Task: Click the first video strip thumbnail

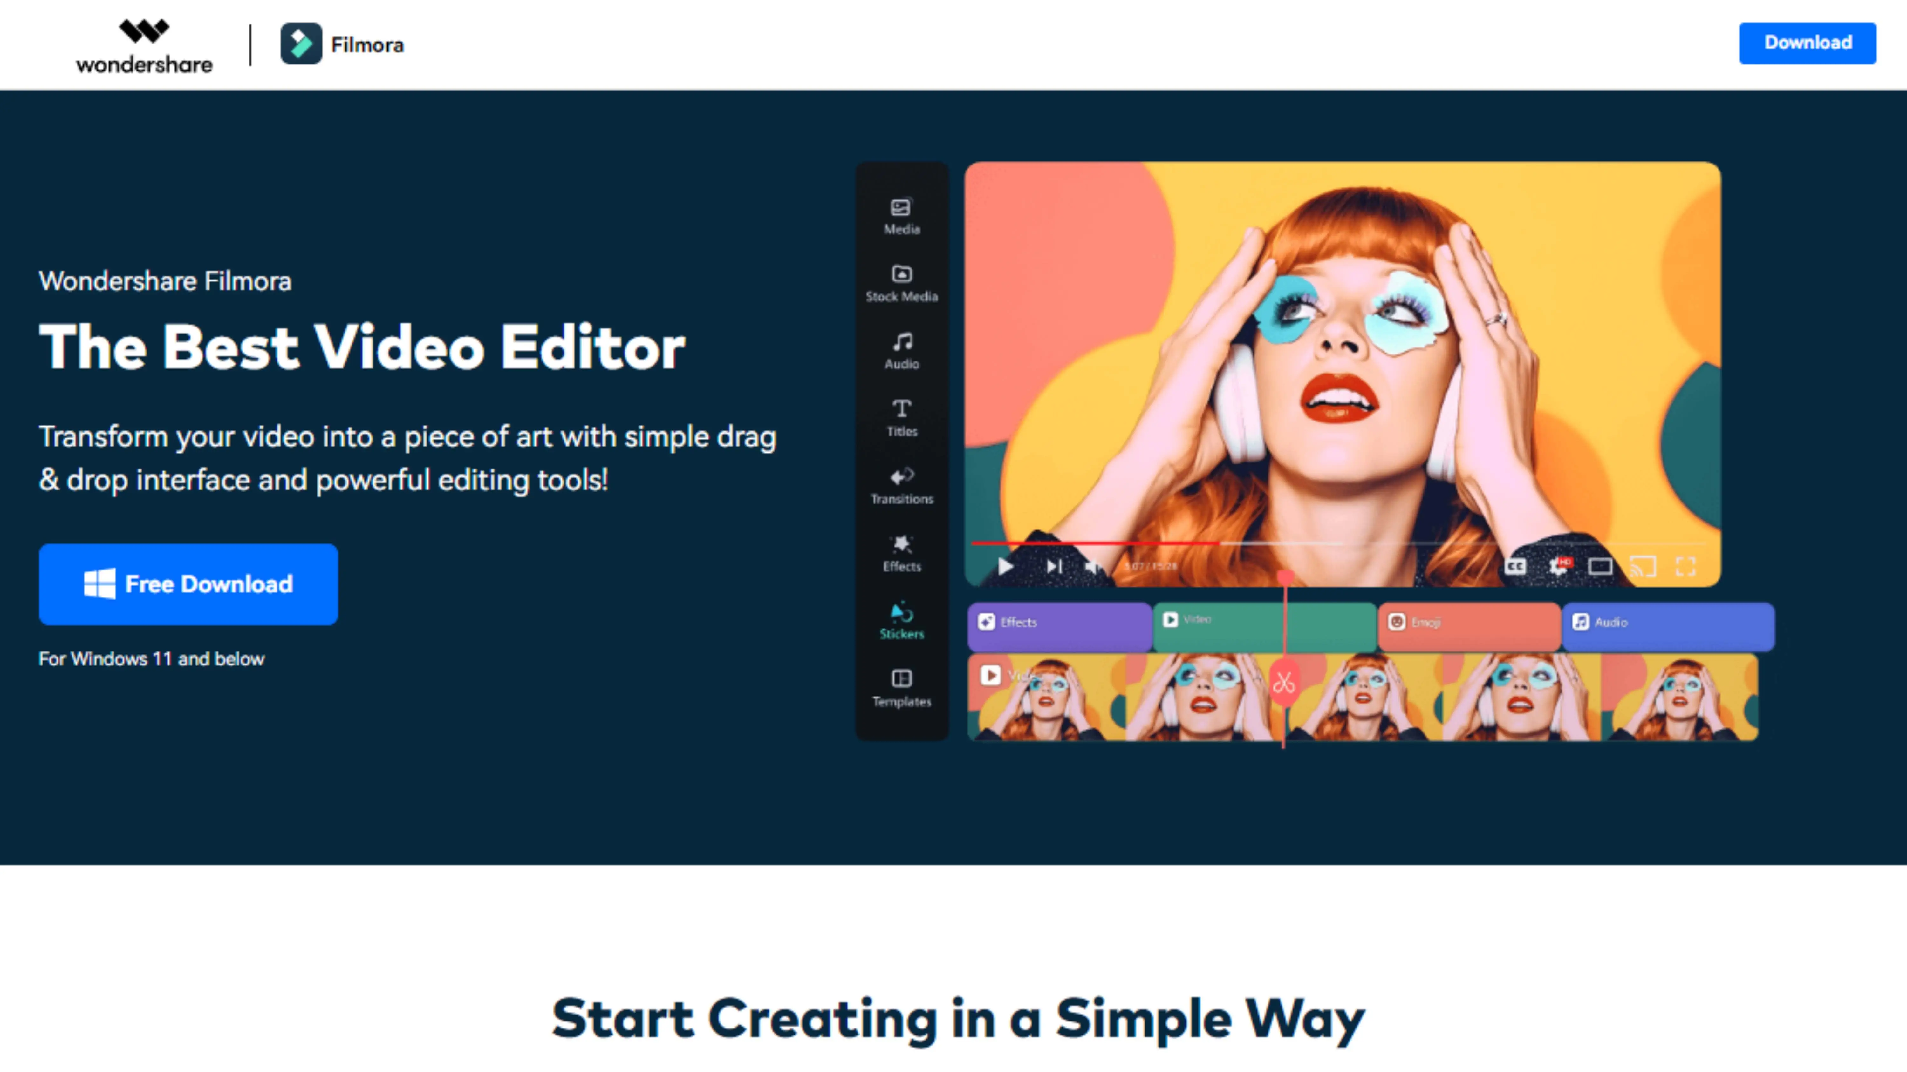Action: point(1046,697)
